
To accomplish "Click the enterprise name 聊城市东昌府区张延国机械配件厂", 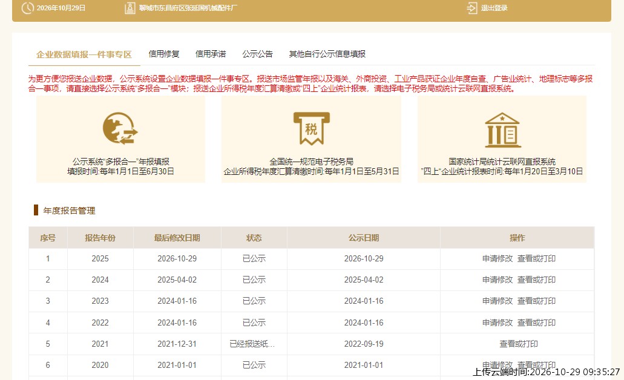I will tap(188, 8).
